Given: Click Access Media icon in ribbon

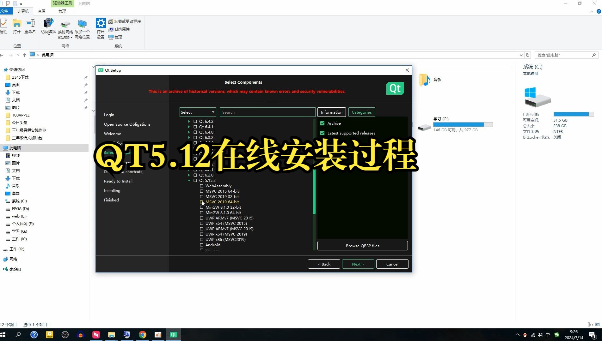Looking at the screenshot, I should point(49,27).
